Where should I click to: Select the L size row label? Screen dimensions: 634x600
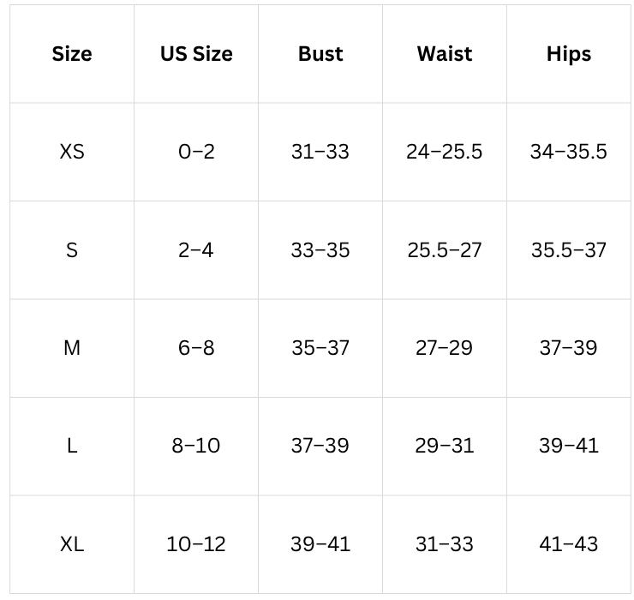coord(72,447)
